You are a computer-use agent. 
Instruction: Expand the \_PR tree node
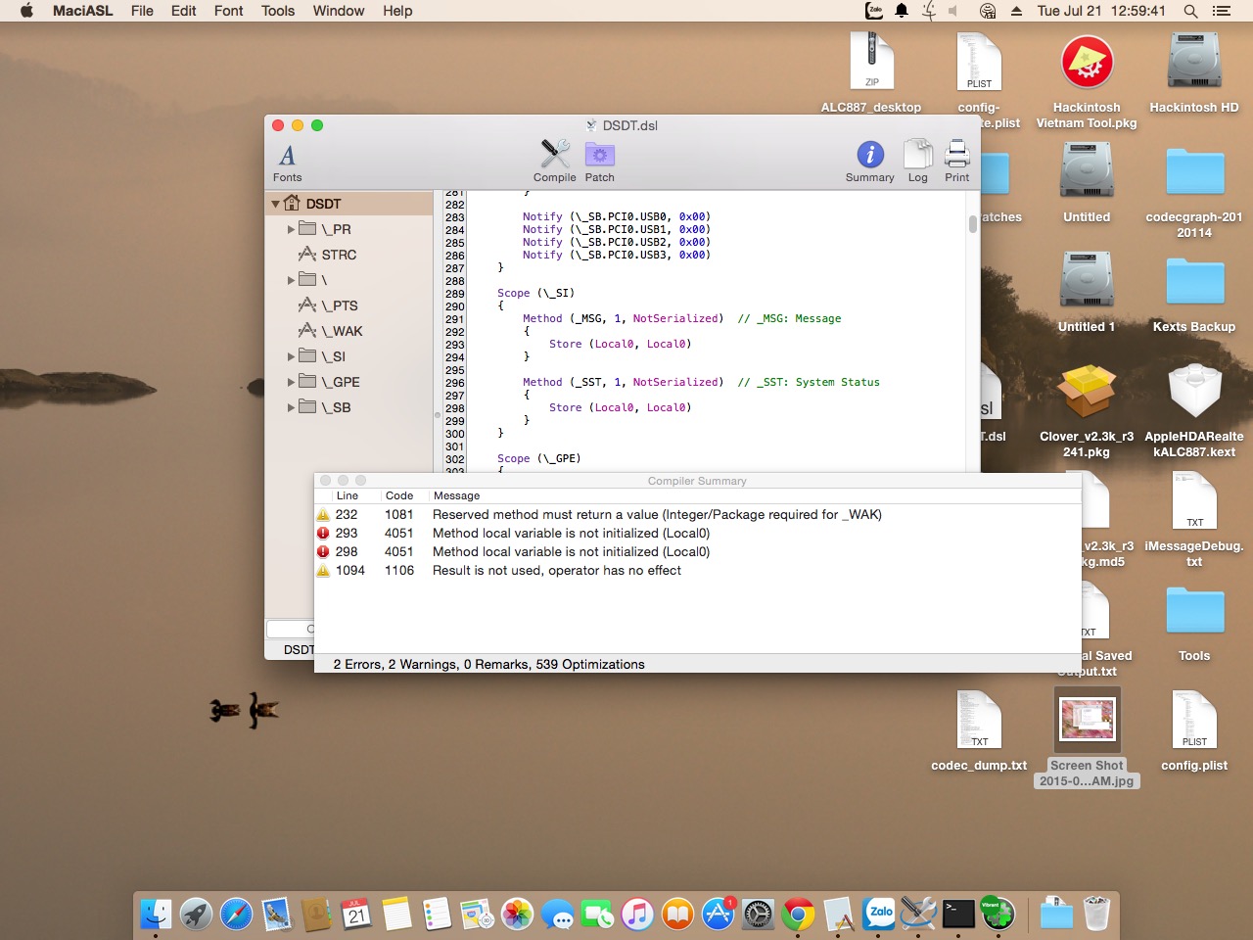point(291,229)
